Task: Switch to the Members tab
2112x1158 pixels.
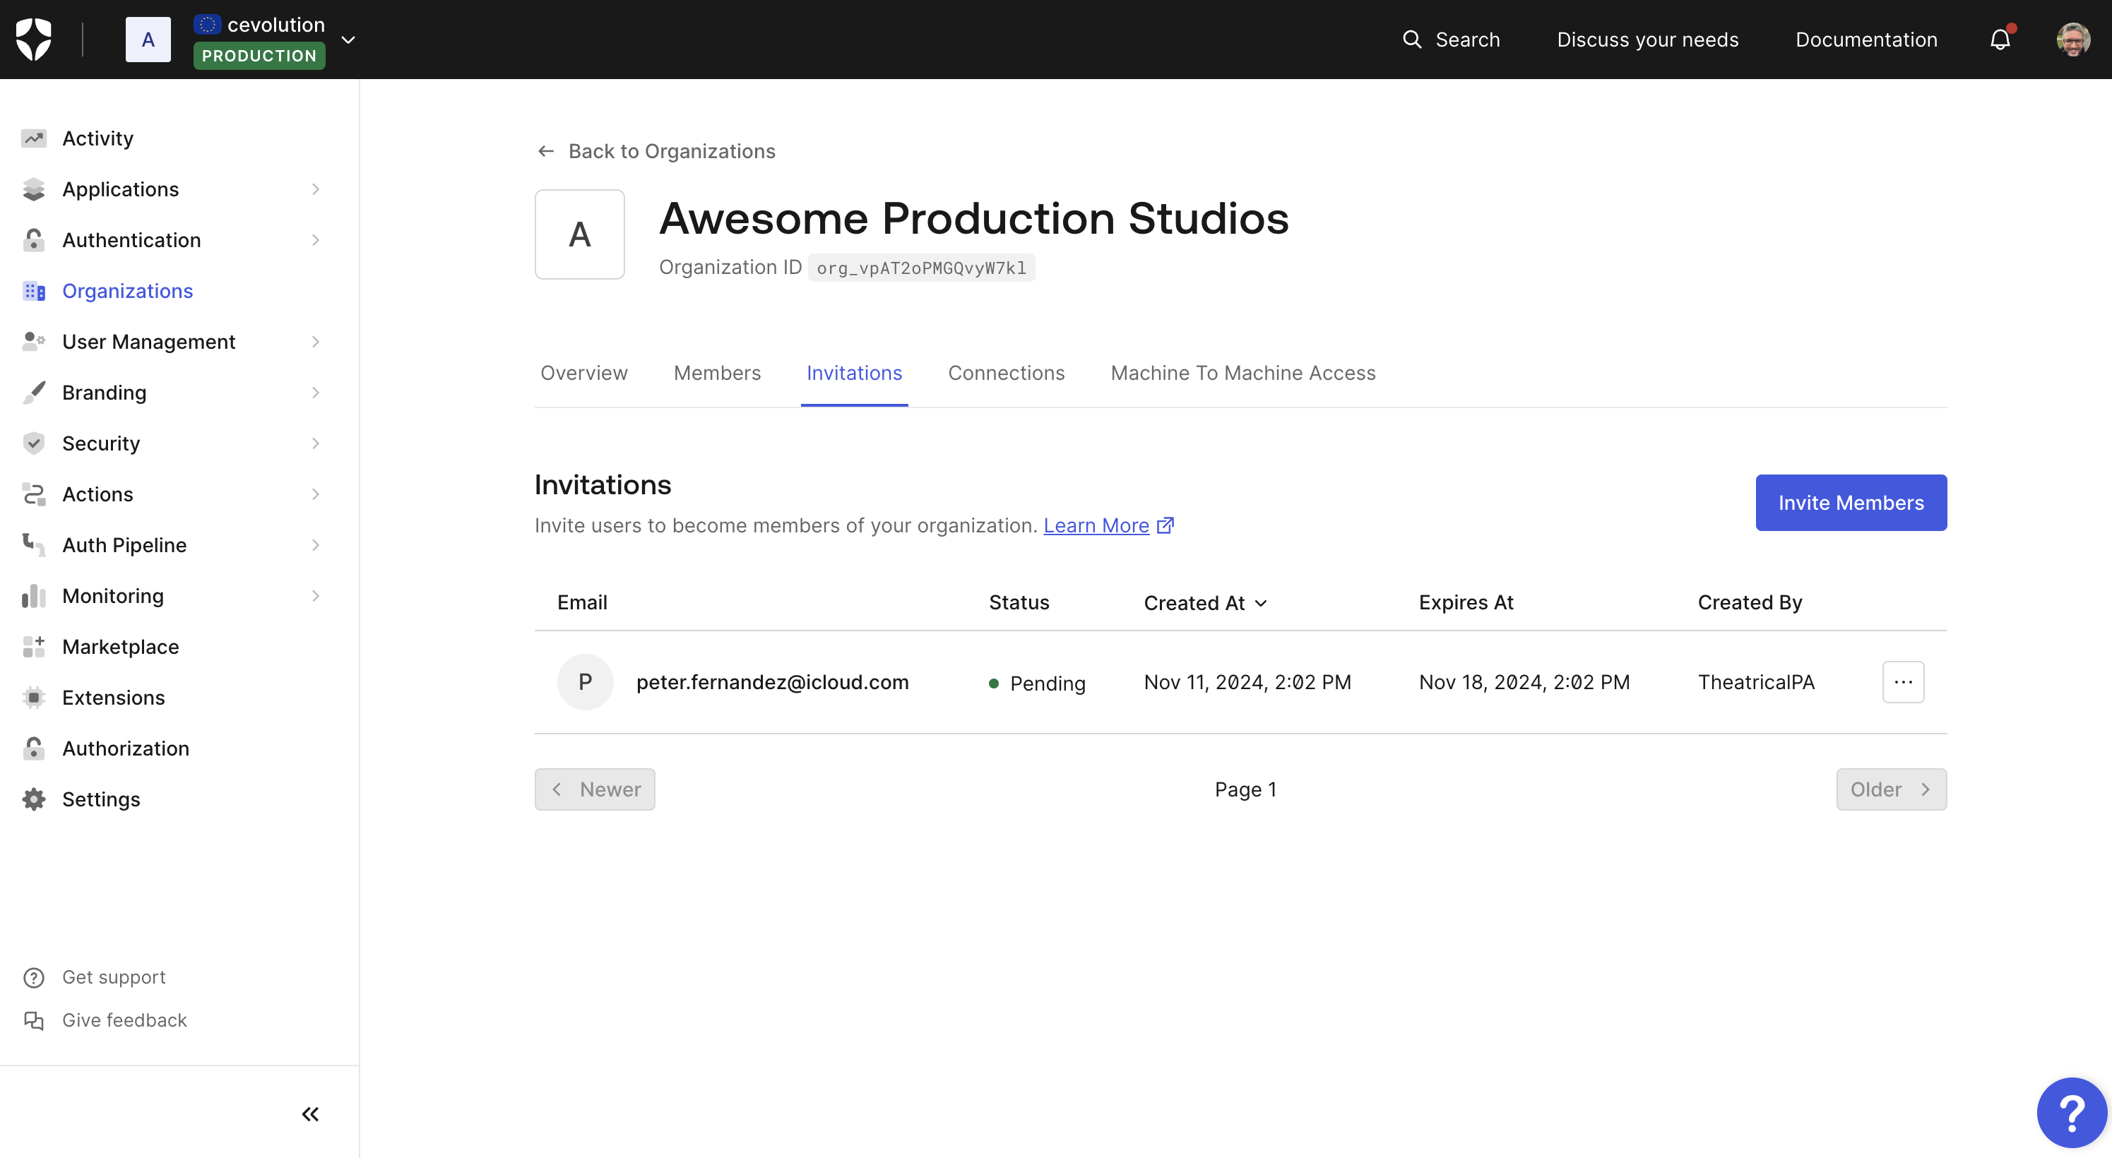Action: [718, 372]
